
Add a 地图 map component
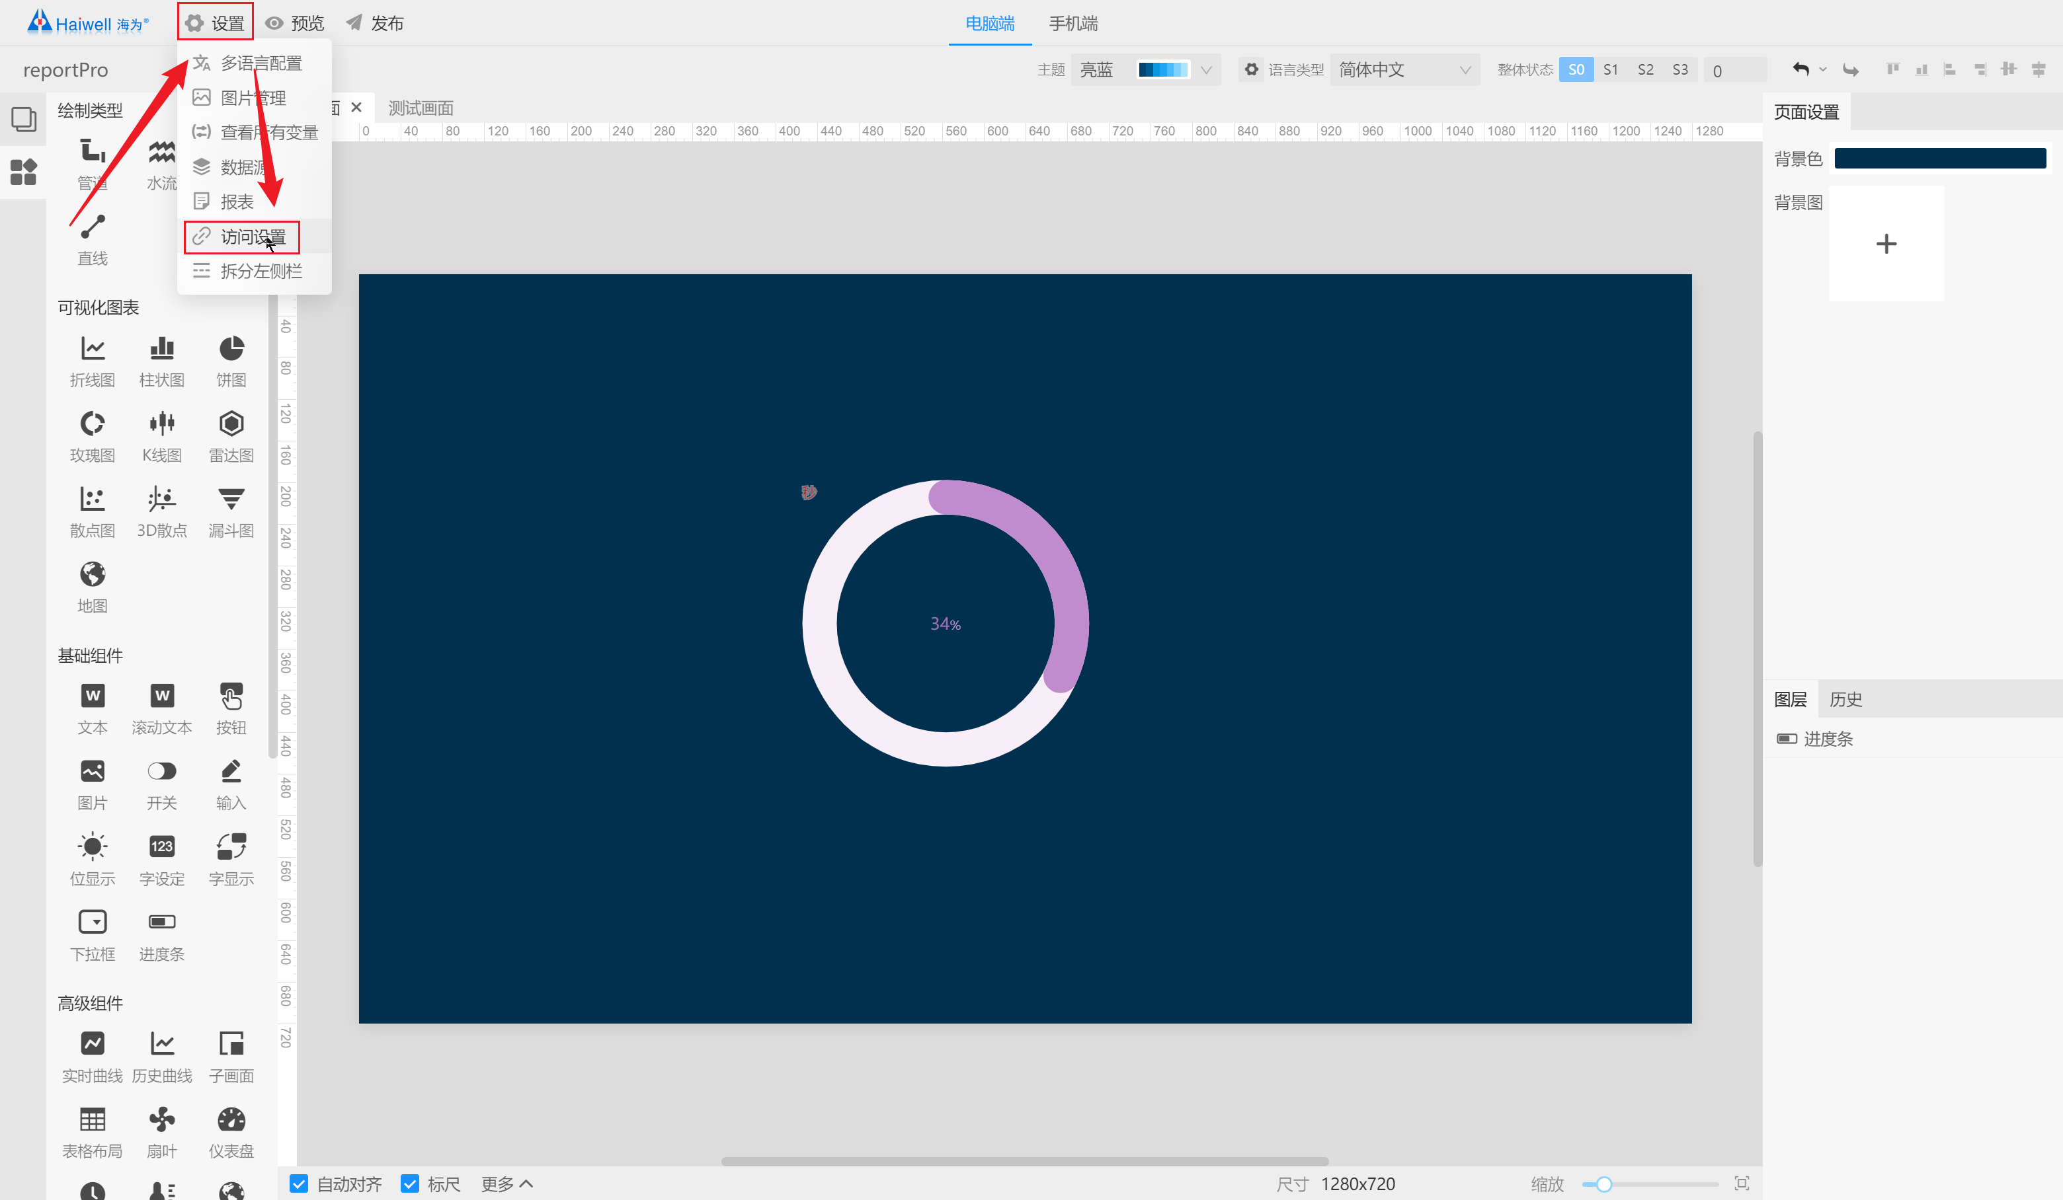(93, 587)
